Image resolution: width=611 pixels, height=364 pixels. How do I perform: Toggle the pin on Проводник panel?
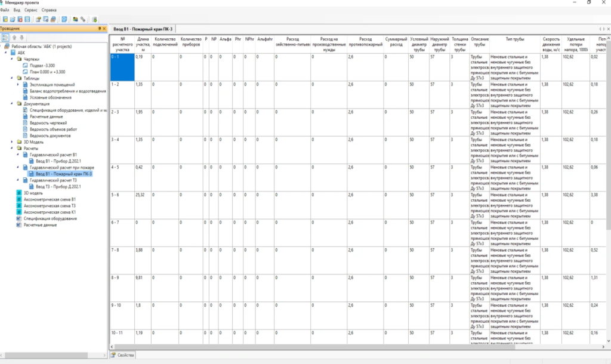click(99, 29)
